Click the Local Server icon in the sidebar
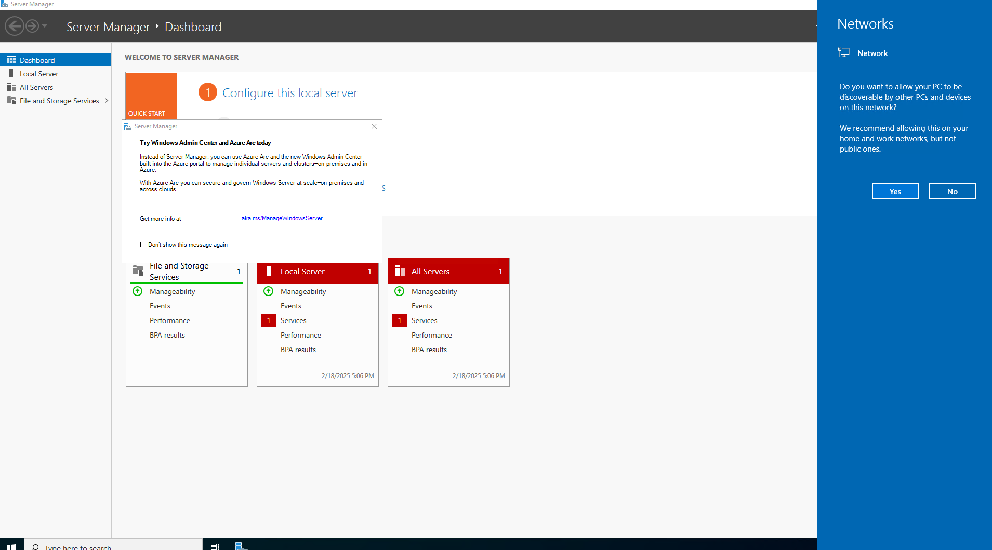This screenshot has height=550, width=992. (x=11, y=74)
